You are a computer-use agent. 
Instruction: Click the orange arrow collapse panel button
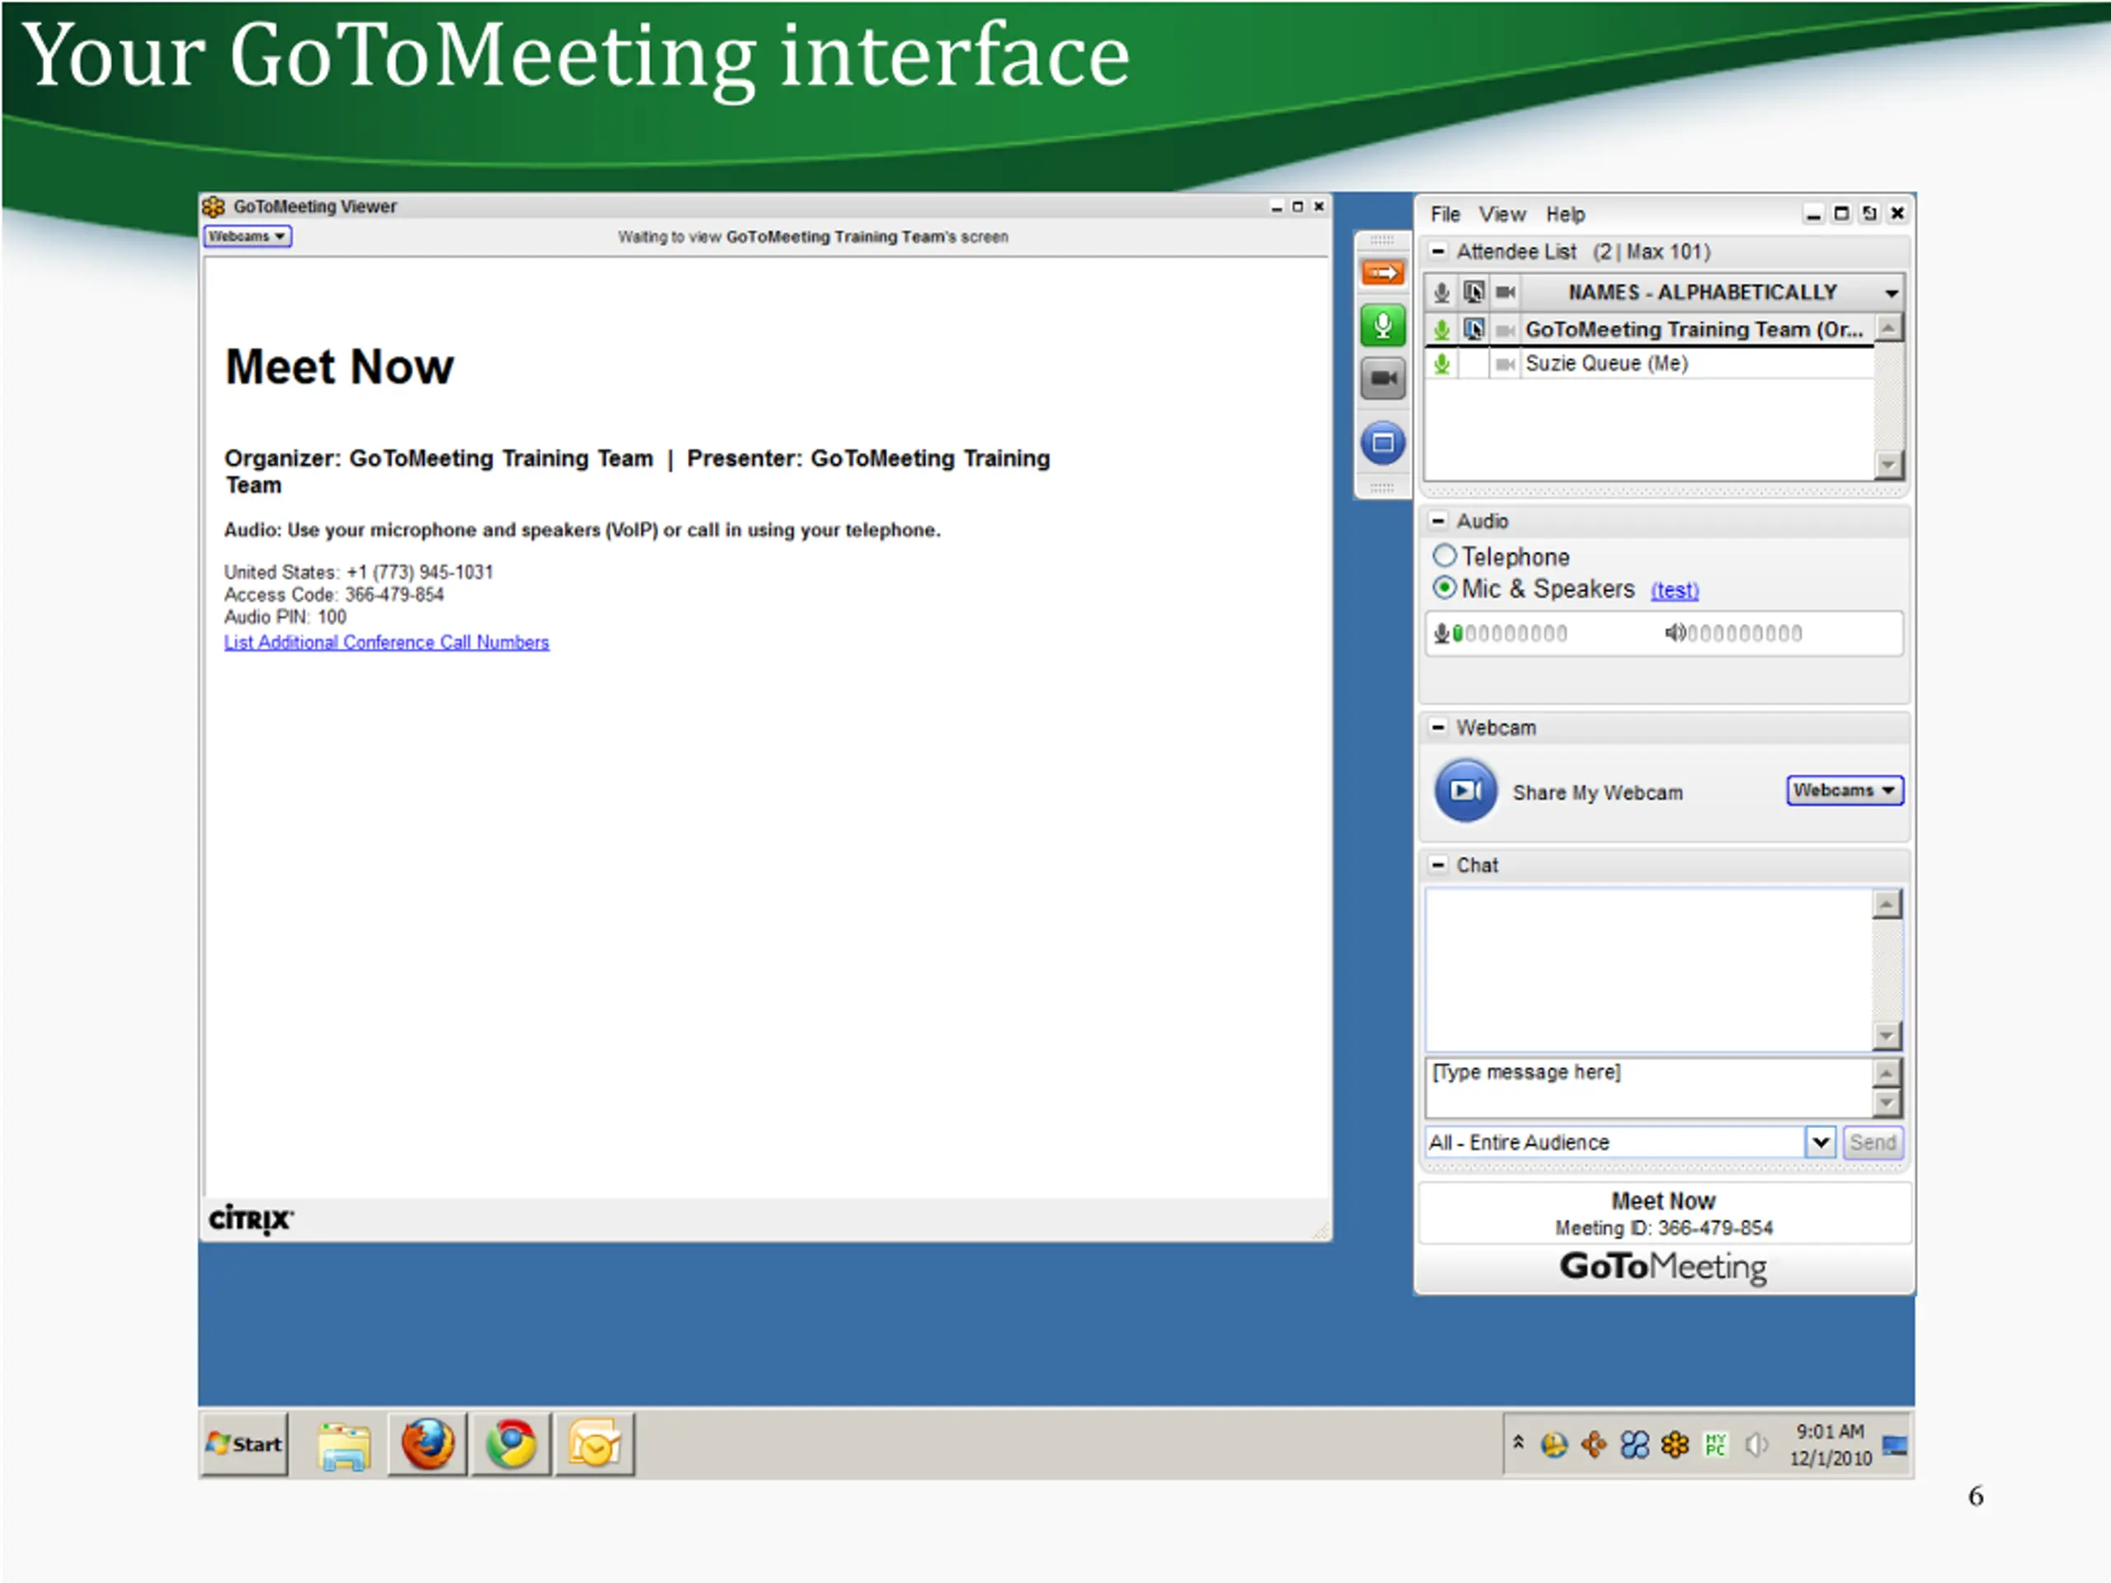1382,274
